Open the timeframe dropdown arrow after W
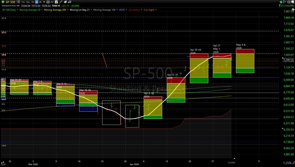Screen dimensions: 295x167 click(x=44, y=2)
